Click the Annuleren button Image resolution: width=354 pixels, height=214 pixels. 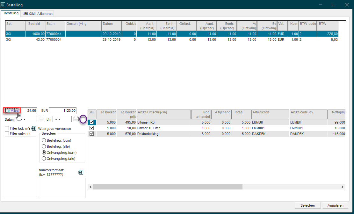pyautogui.click(x=335, y=205)
